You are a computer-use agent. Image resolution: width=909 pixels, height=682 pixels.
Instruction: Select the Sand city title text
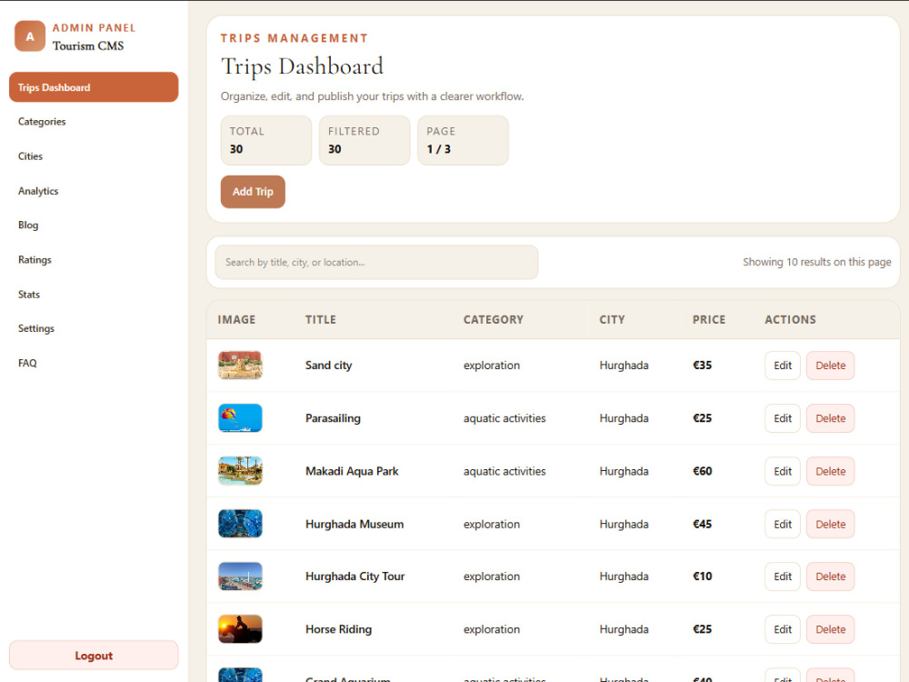pyautogui.click(x=329, y=366)
